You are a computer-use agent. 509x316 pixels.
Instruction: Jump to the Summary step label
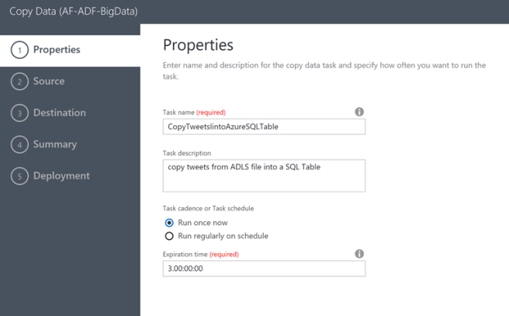[x=54, y=144]
